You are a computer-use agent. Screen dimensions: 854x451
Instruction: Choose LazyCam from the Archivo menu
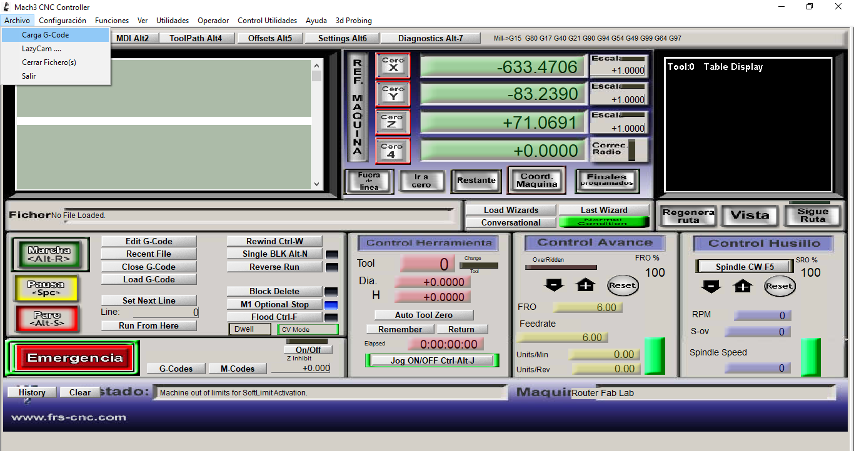coord(55,49)
